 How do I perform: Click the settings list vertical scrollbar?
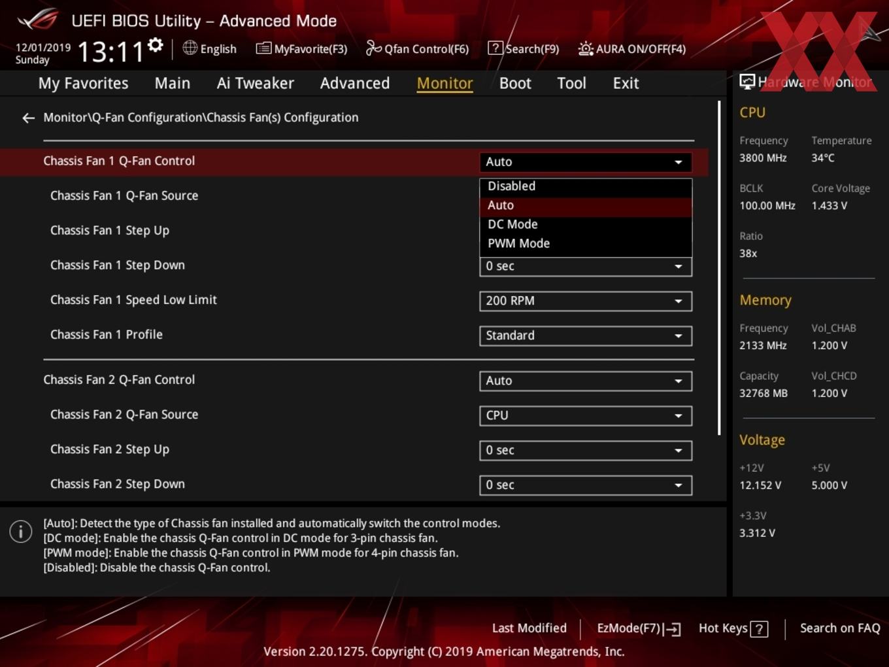coord(719,268)
